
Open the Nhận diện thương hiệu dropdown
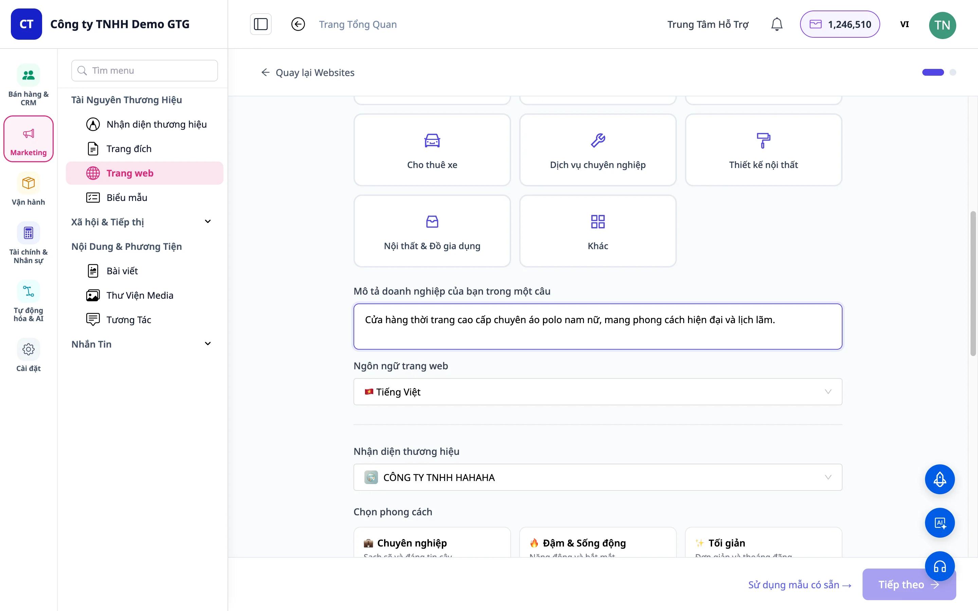pyautogui.click(x=598, y=477)
